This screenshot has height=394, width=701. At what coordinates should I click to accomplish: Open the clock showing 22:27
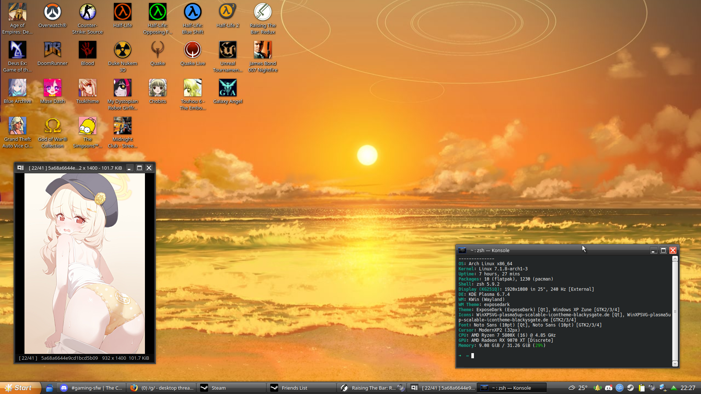click(x=688, y=388)
